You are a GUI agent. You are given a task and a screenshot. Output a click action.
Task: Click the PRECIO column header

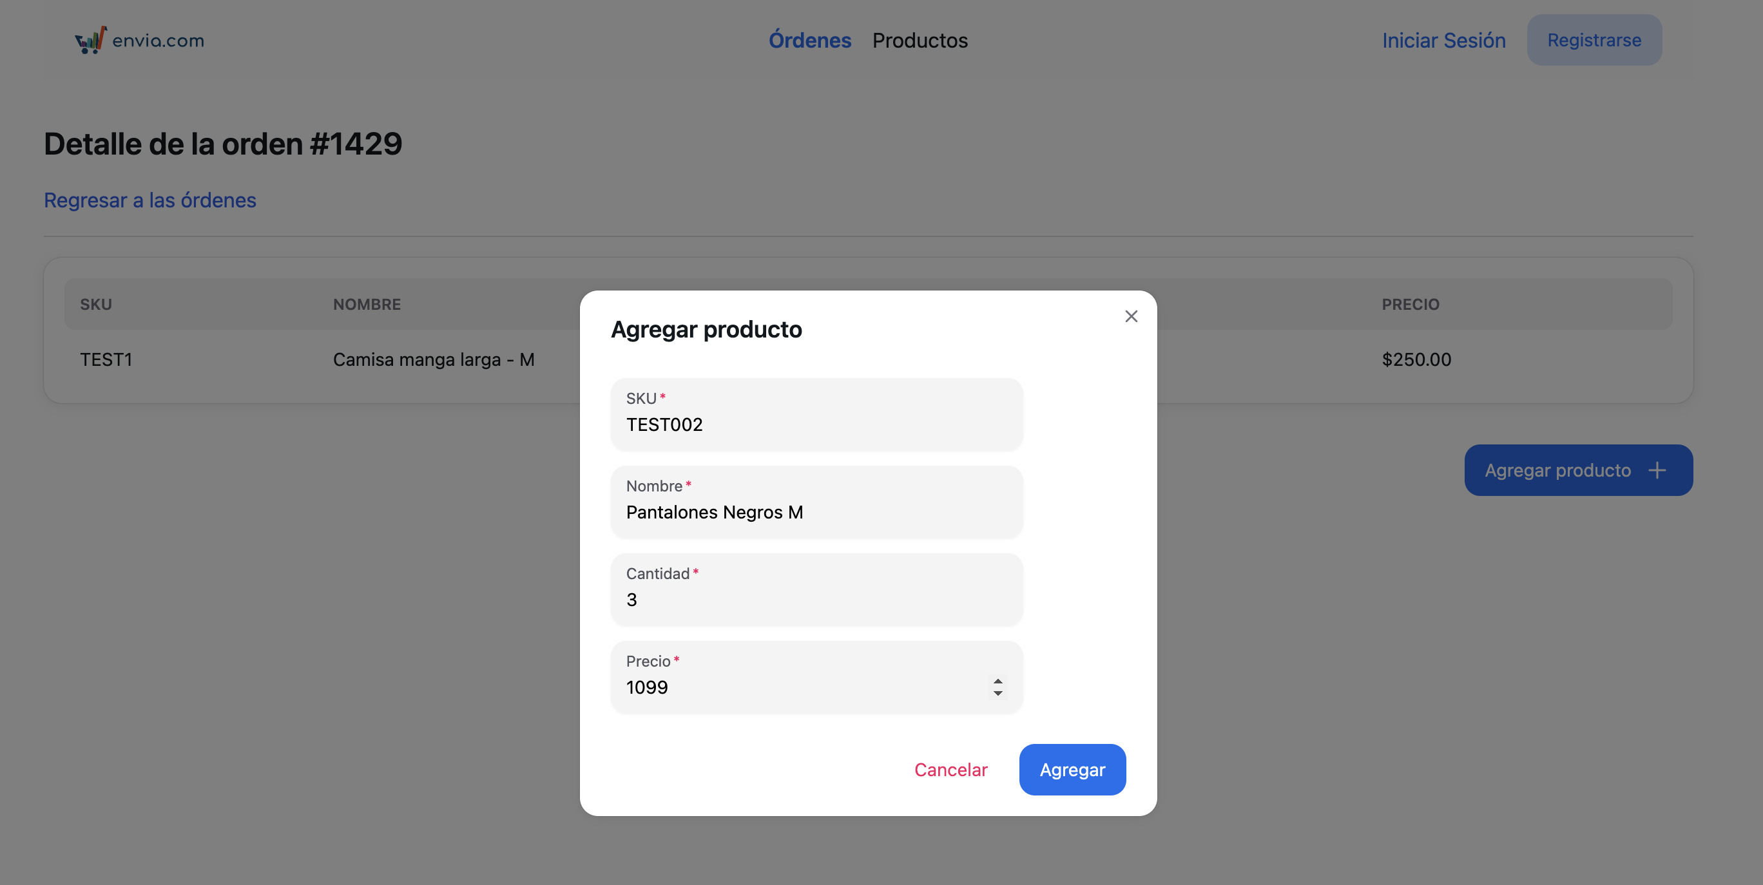coord(1410,305)
